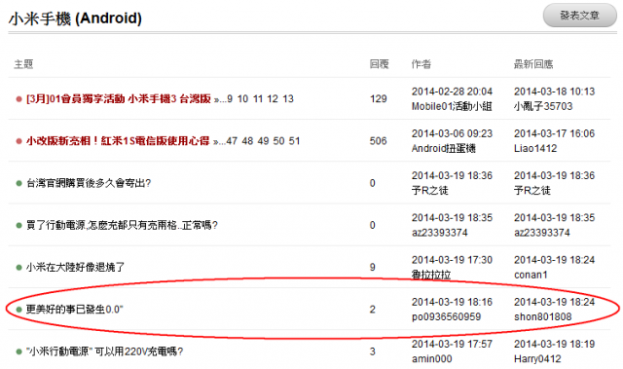The height and width of the screenshot is (369, 623).
Task: Click latest replier shon801808
Action: coord(543,317)
